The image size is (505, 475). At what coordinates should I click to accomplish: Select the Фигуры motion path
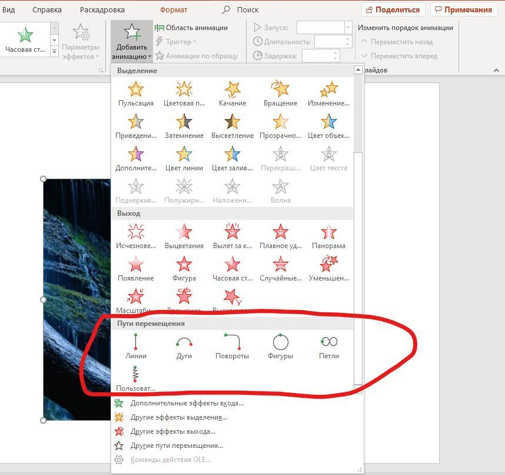[x=281, y=347]
